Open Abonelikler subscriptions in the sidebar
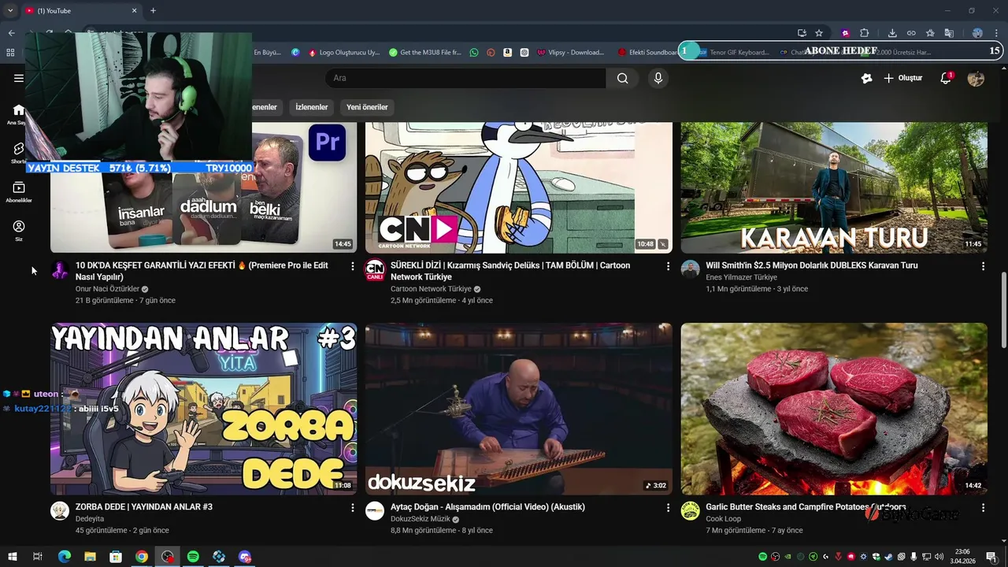Viewport: 1008px width, 567px height. (18, 191)
